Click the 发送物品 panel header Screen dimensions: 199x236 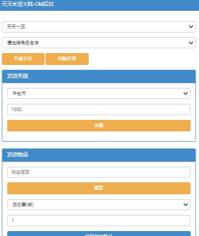(99, 155)
